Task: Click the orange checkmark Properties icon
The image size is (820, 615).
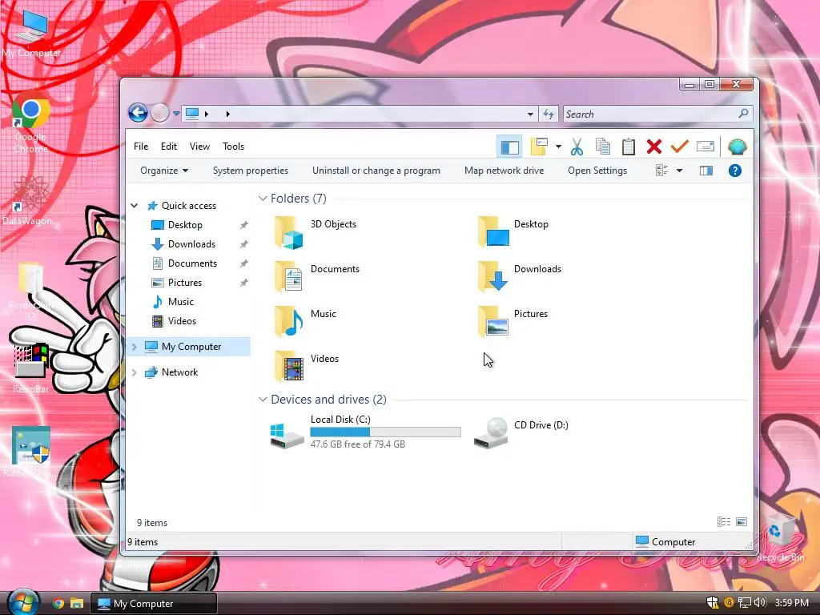Action: [679, 147]
